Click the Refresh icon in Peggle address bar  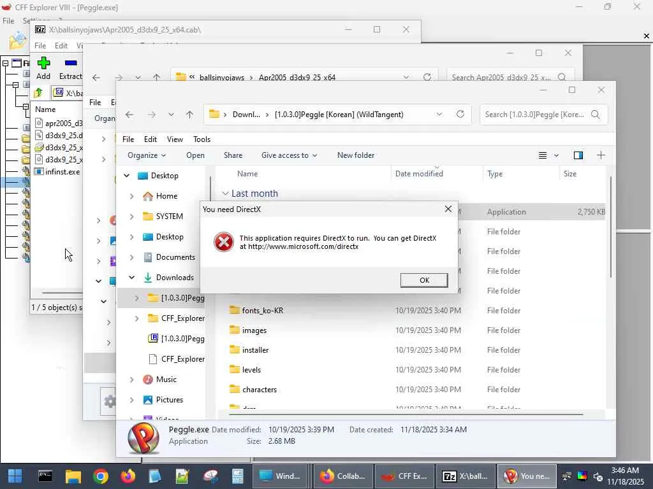[x=460, y=115]
